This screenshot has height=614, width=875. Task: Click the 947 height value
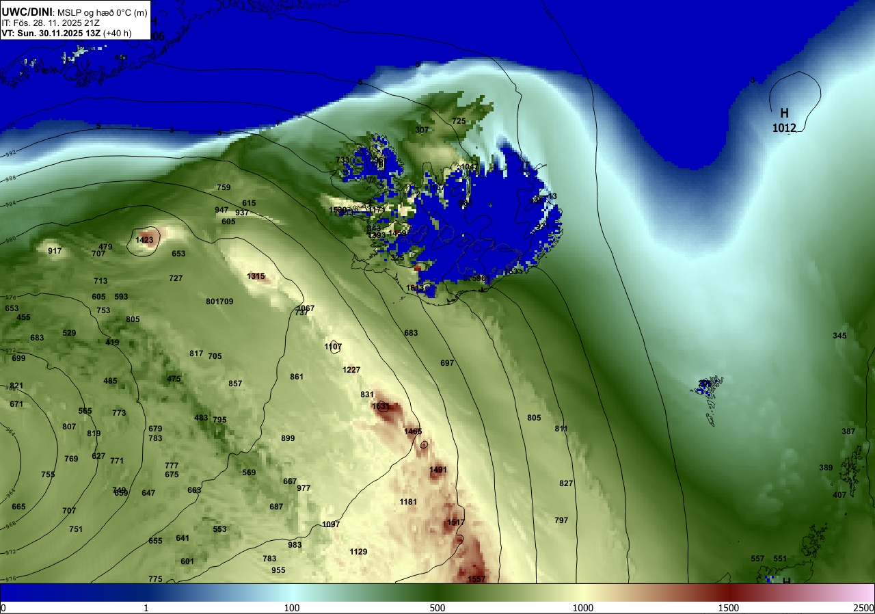click(x=221, y=210)
